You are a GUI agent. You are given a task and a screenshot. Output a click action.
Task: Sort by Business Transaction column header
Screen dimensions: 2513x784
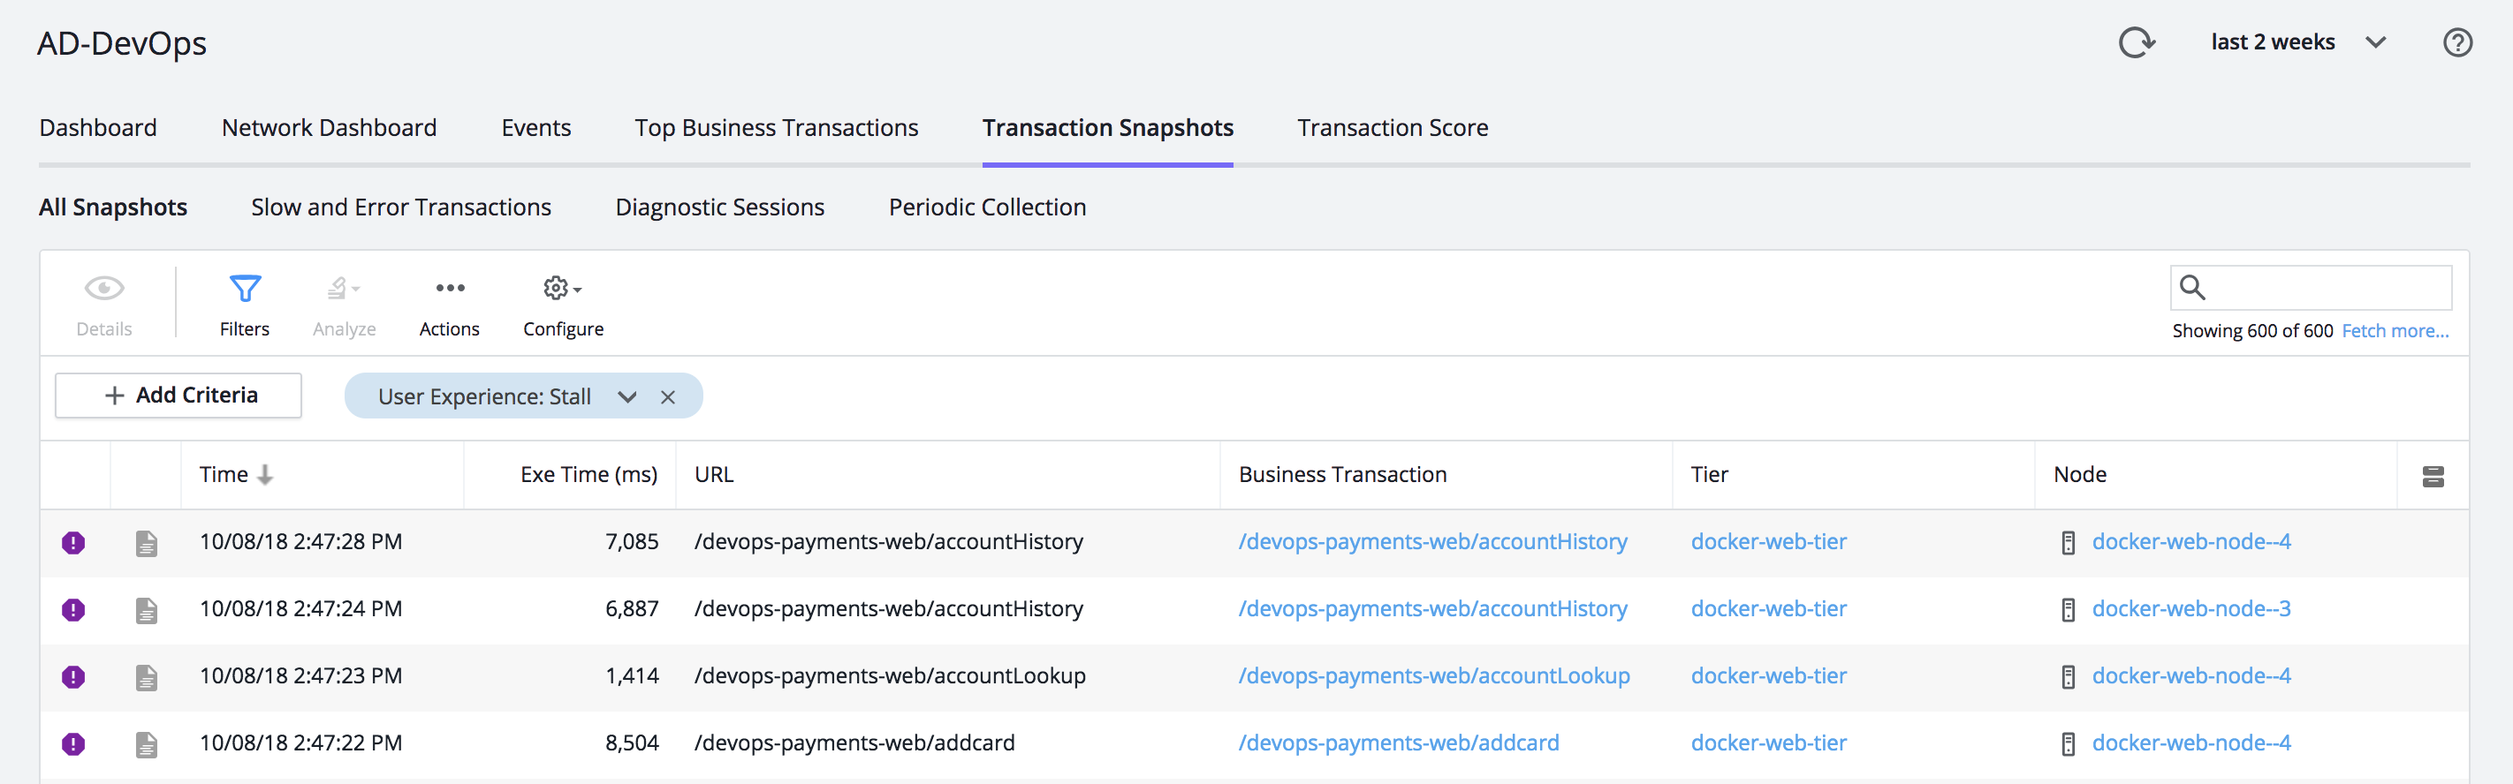1342,475
